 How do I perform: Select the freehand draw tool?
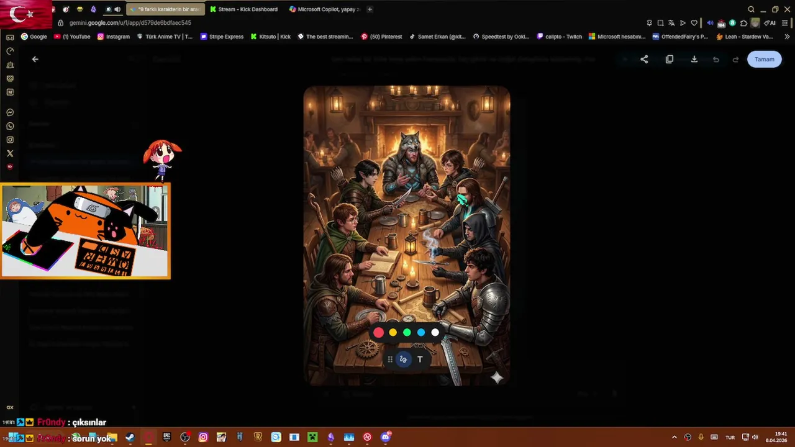[x=403, y=359]
